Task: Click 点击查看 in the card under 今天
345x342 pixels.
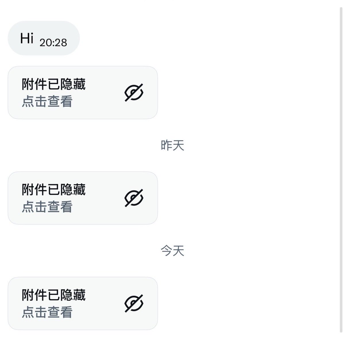Action: coord(47,312)
